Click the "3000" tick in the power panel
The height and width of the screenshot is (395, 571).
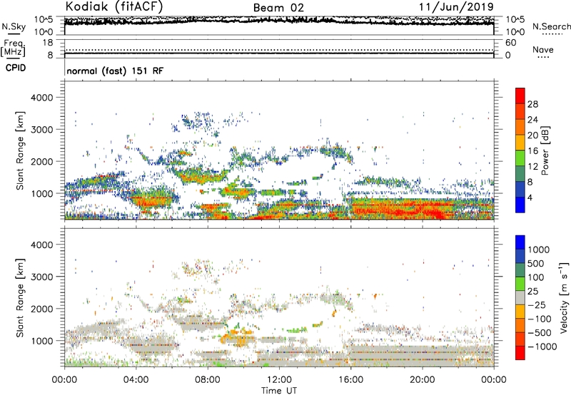pos(42,130)
